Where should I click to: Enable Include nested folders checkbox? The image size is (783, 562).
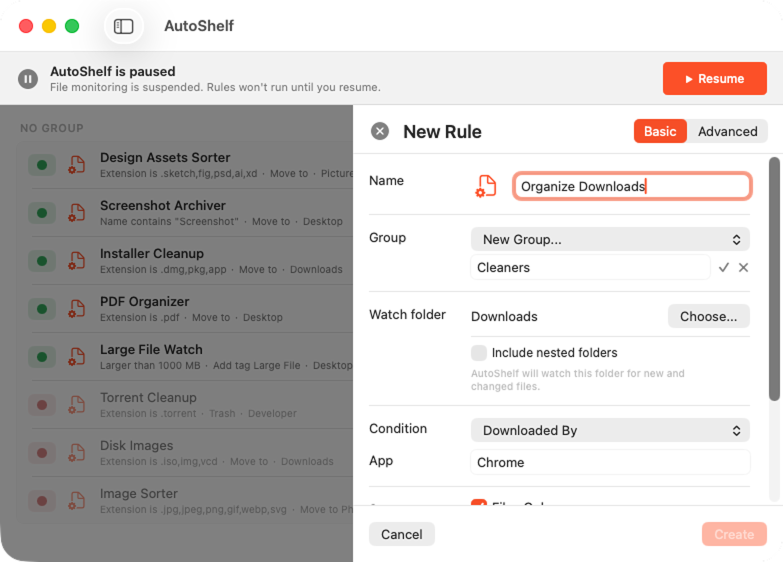click(478, 352)
